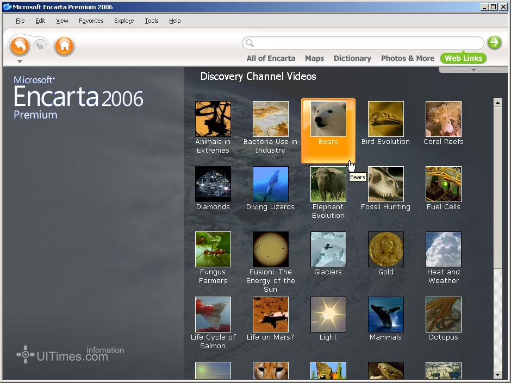Open the Fungus Farmers ant thumbnail

213,249
